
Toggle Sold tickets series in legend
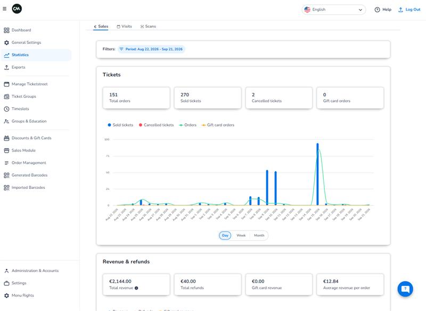tap(120, 125)
